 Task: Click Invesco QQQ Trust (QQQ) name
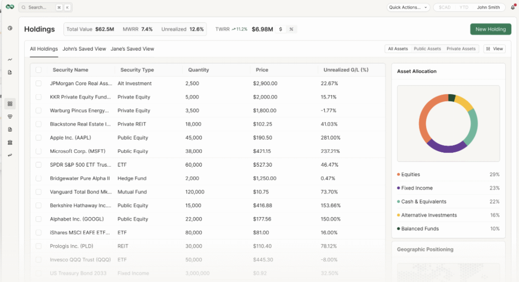[80, 260]
